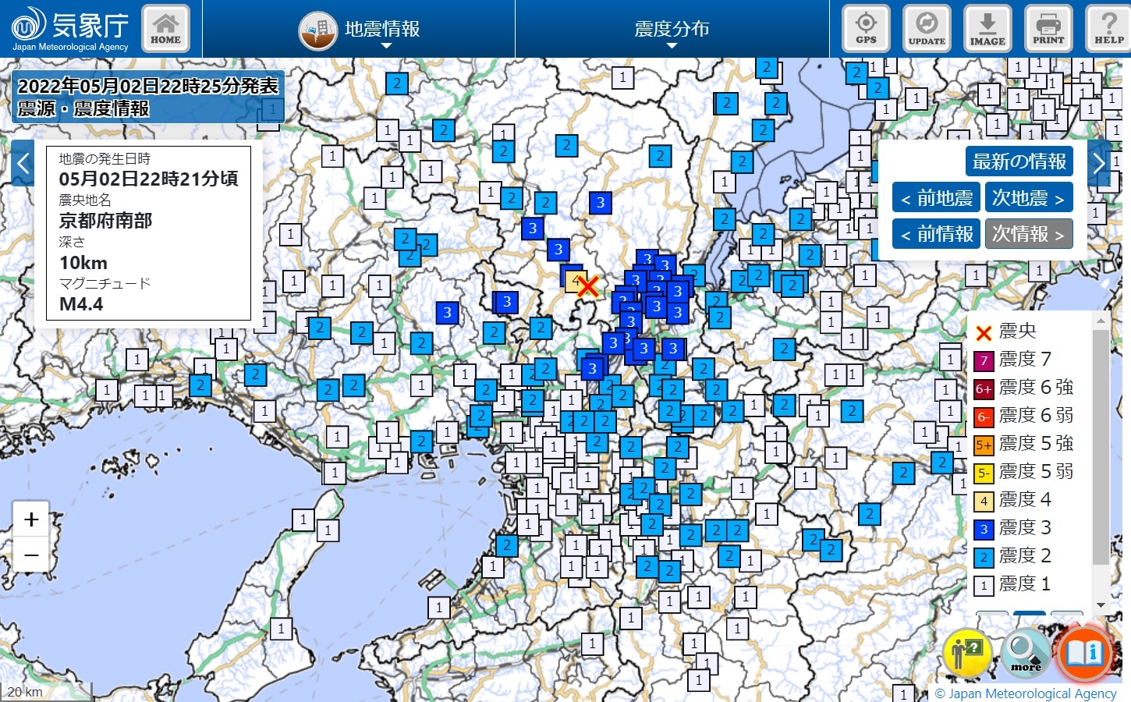
Task: Click the orange info book icon
Action: [1085, 651]
